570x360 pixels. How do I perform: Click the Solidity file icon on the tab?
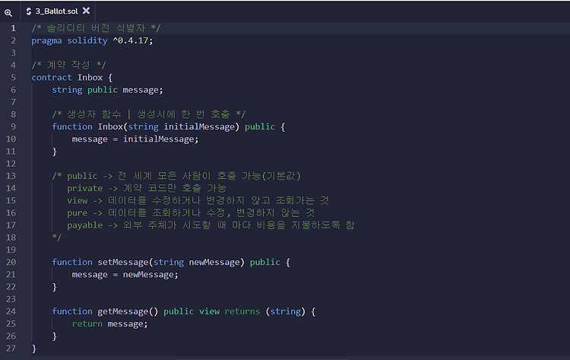[29, 11]
